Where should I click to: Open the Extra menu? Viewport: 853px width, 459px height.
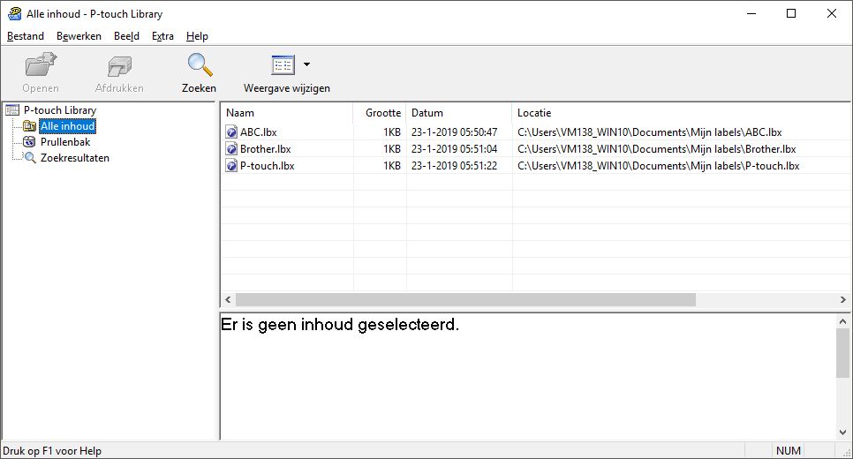point(162,36)
